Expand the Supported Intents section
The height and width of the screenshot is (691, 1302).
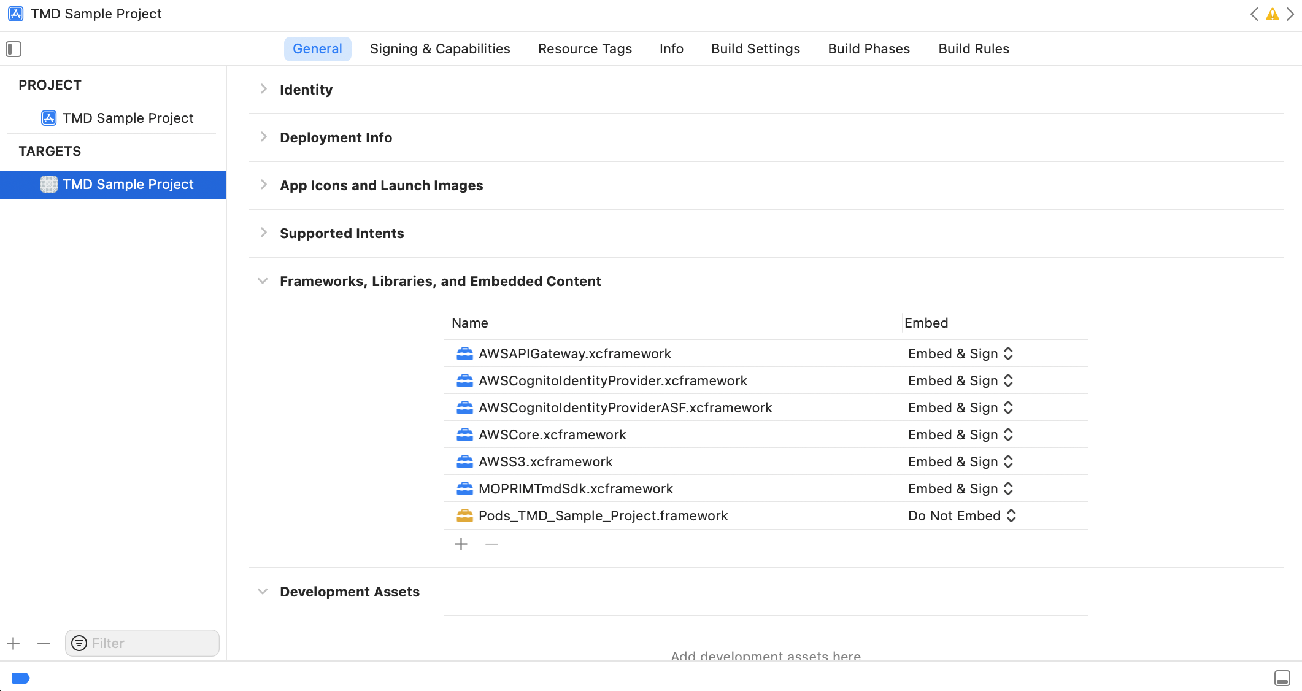point(263,233)
